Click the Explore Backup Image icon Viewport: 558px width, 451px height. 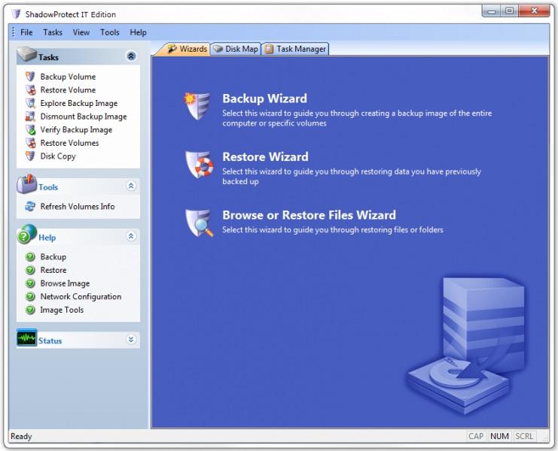tap(30, 103)
